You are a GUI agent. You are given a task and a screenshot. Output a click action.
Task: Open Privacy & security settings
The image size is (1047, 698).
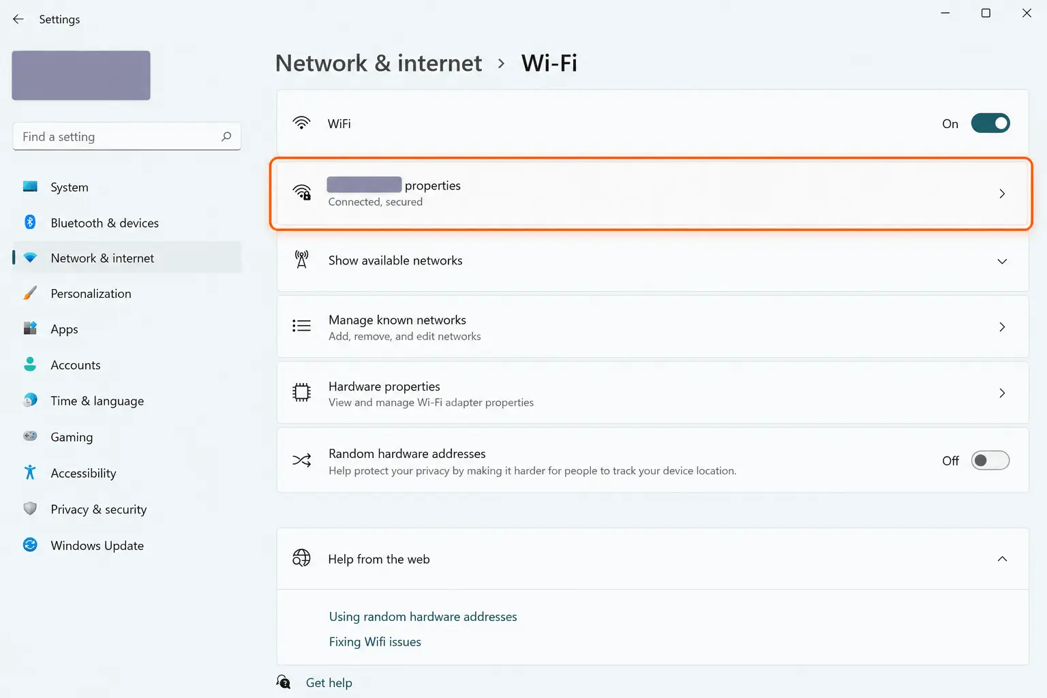pos(127,509)
